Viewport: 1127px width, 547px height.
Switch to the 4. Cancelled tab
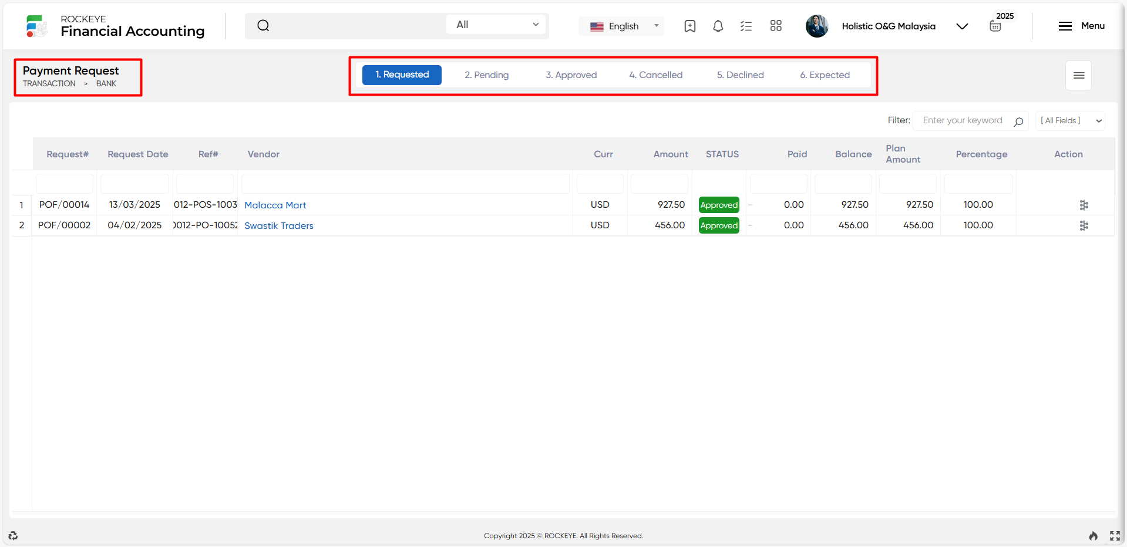(x=656, y=75)
